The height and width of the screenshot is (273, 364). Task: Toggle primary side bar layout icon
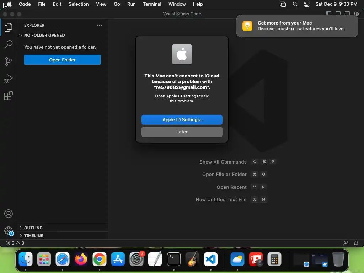[329, 14]
